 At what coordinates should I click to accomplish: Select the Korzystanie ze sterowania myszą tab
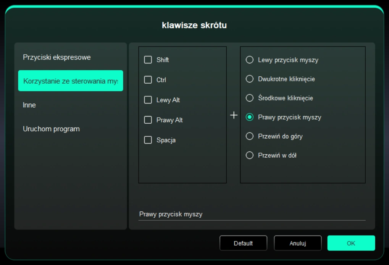[71, 81]
